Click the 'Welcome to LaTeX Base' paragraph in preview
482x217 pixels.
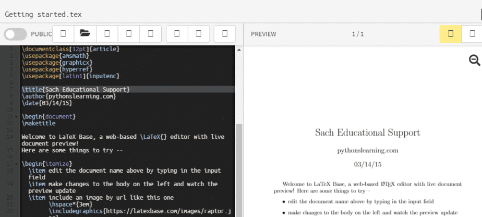368,187
